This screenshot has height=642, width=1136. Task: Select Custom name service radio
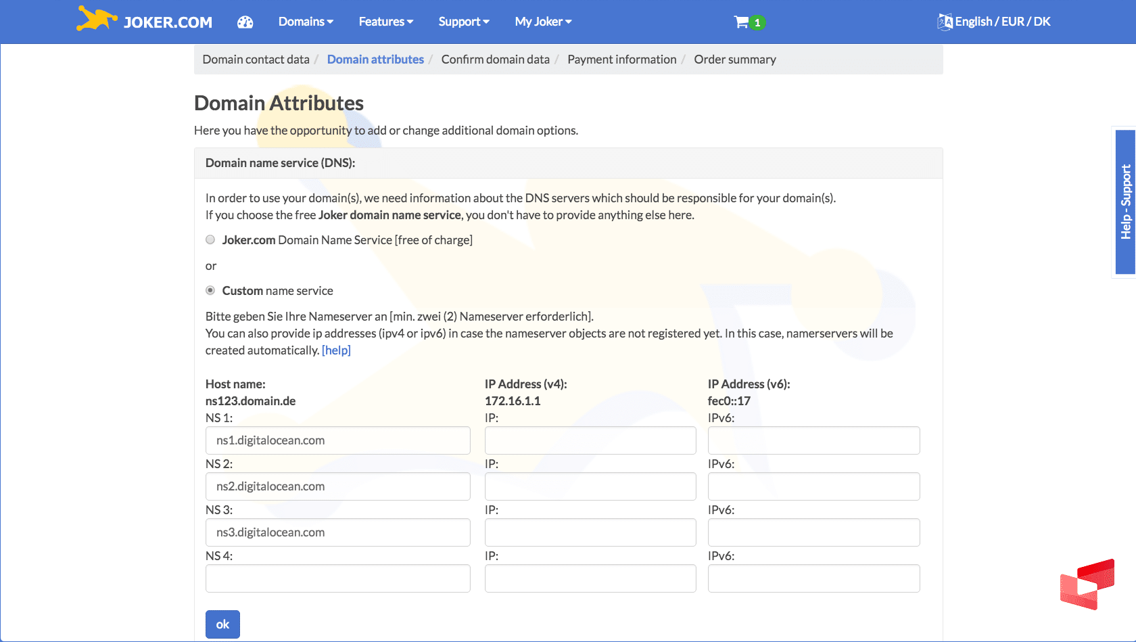click(210, 290)
